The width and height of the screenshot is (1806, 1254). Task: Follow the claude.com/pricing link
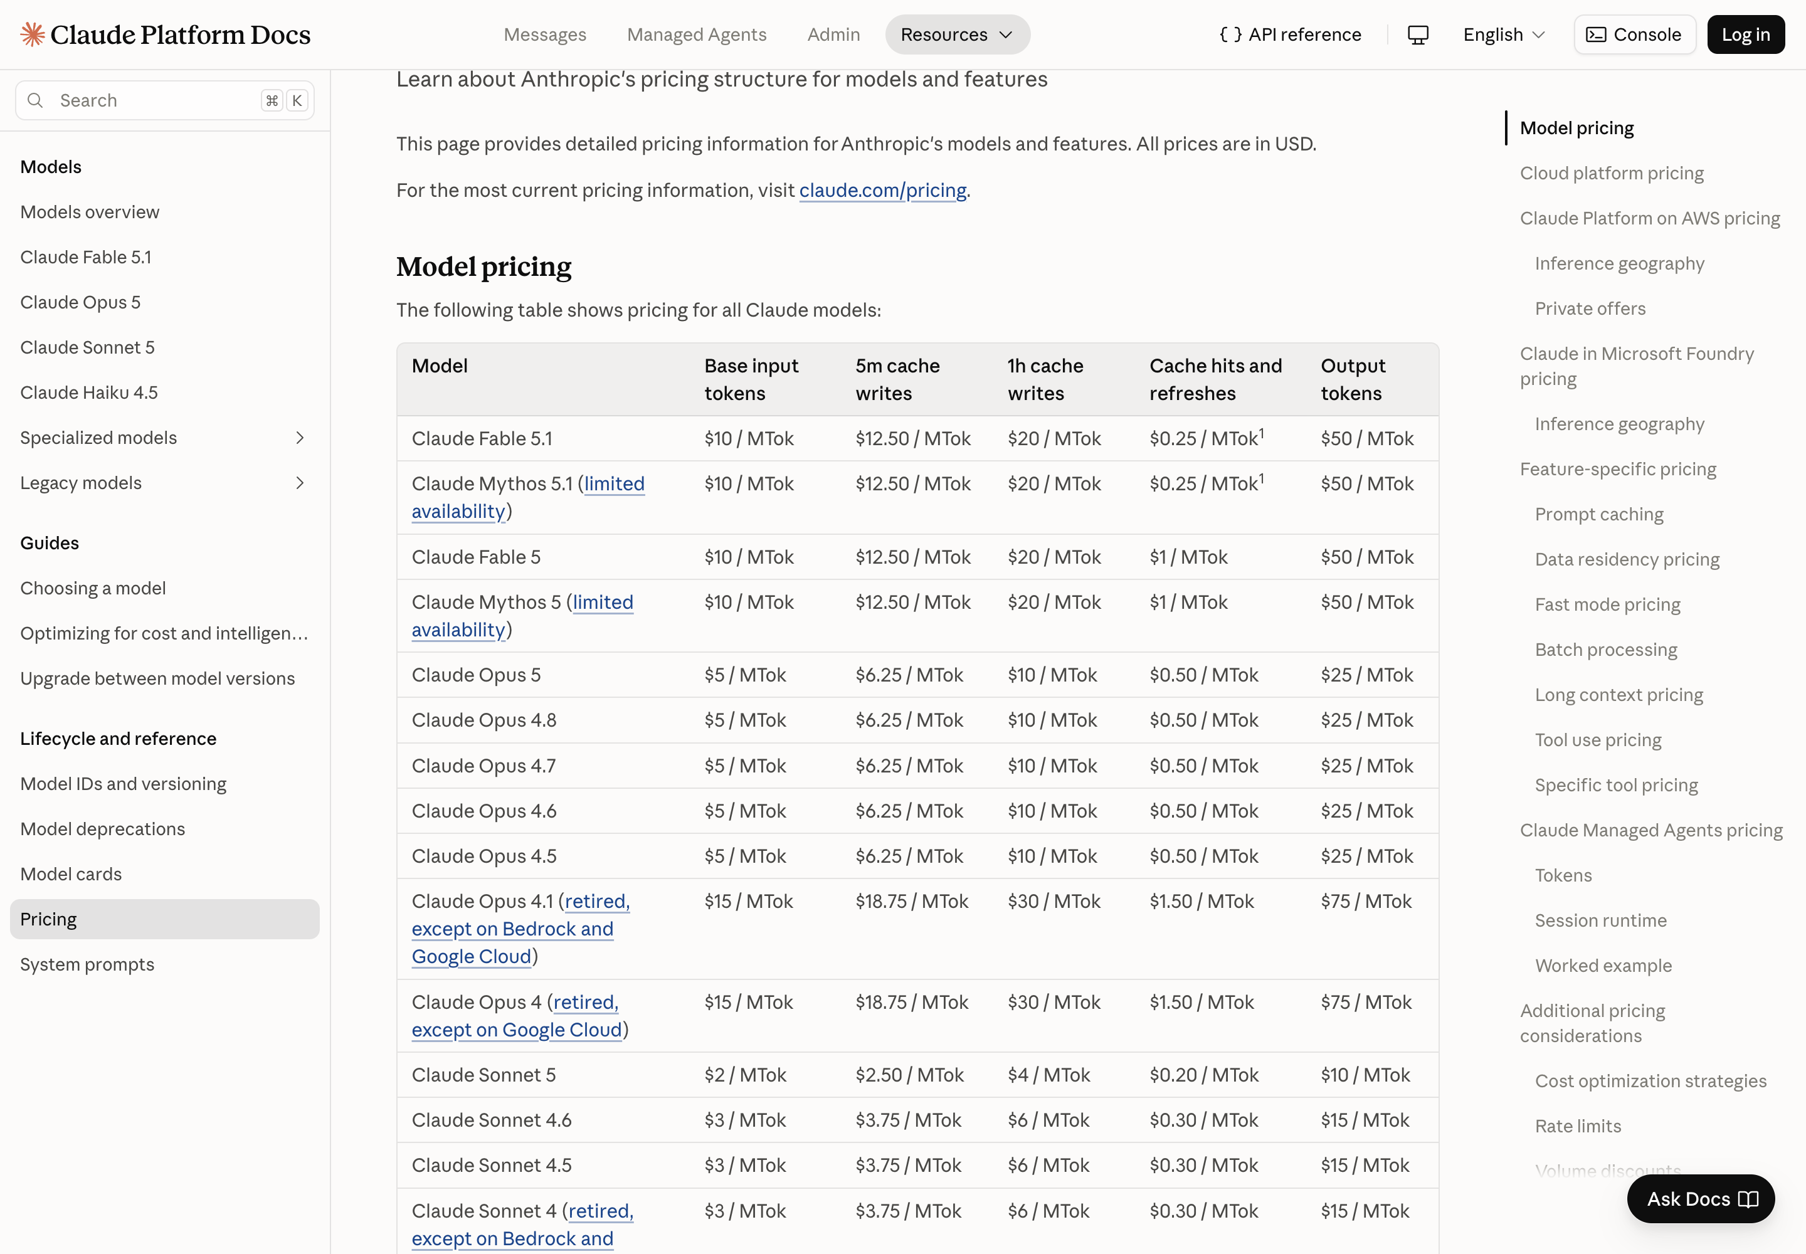882,190
